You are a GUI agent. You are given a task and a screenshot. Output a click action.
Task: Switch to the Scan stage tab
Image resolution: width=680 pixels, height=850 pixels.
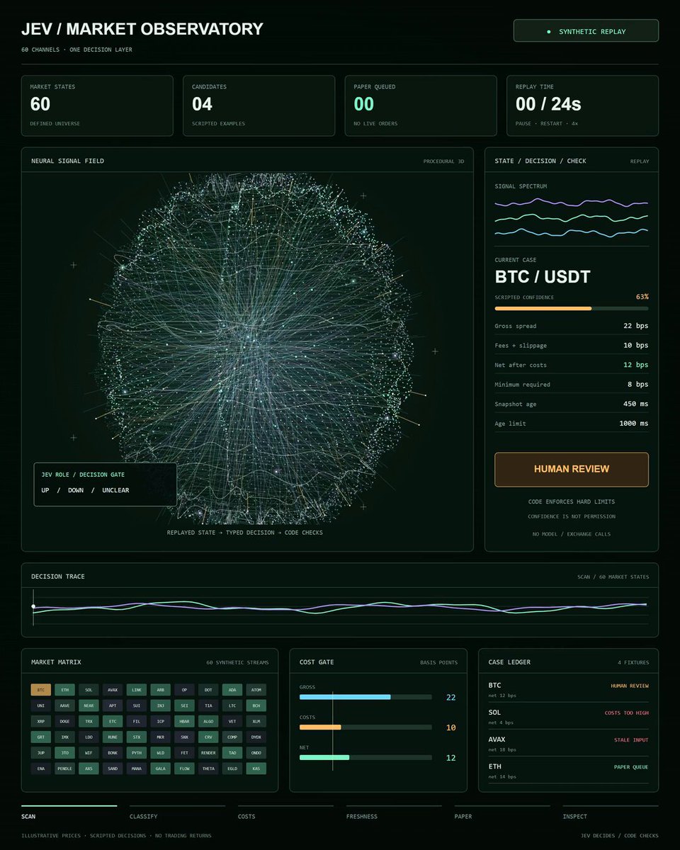click(x=69, y=812)
